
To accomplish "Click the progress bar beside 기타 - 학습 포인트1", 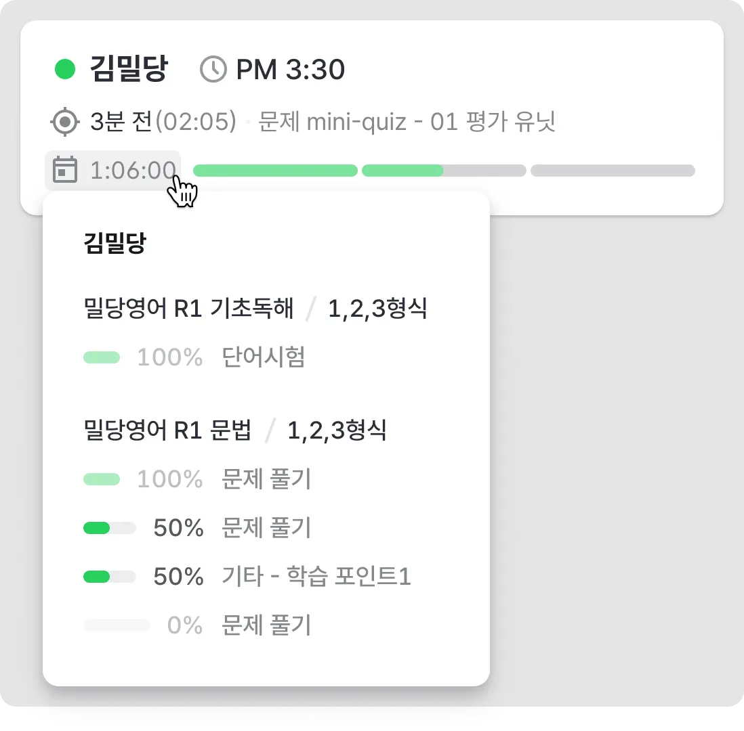I will pos(109,577).
